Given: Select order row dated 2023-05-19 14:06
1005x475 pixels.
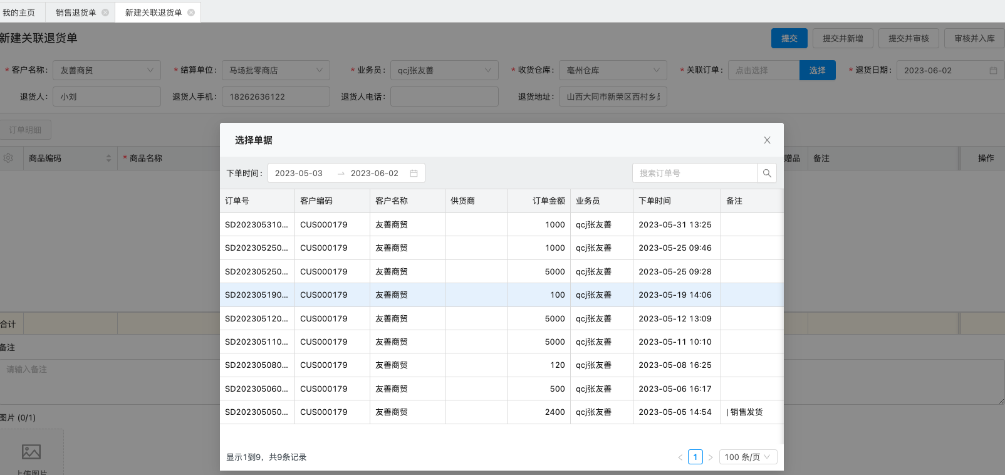Looking at the screenshot, I should [x=501, y=295].
